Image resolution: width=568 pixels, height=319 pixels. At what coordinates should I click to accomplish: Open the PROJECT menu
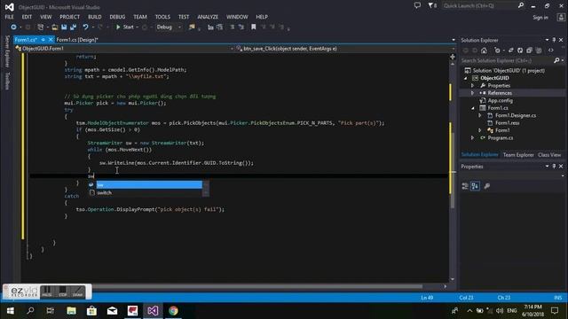(69, 17)
